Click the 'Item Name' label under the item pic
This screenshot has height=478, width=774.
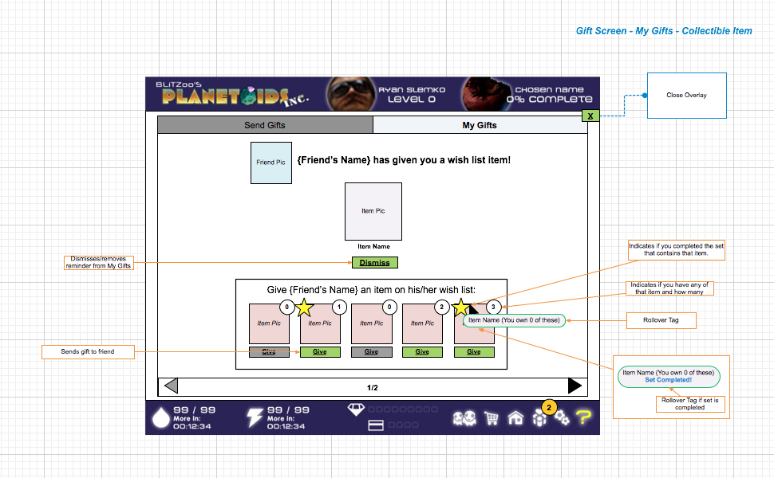tap(373, 246)
